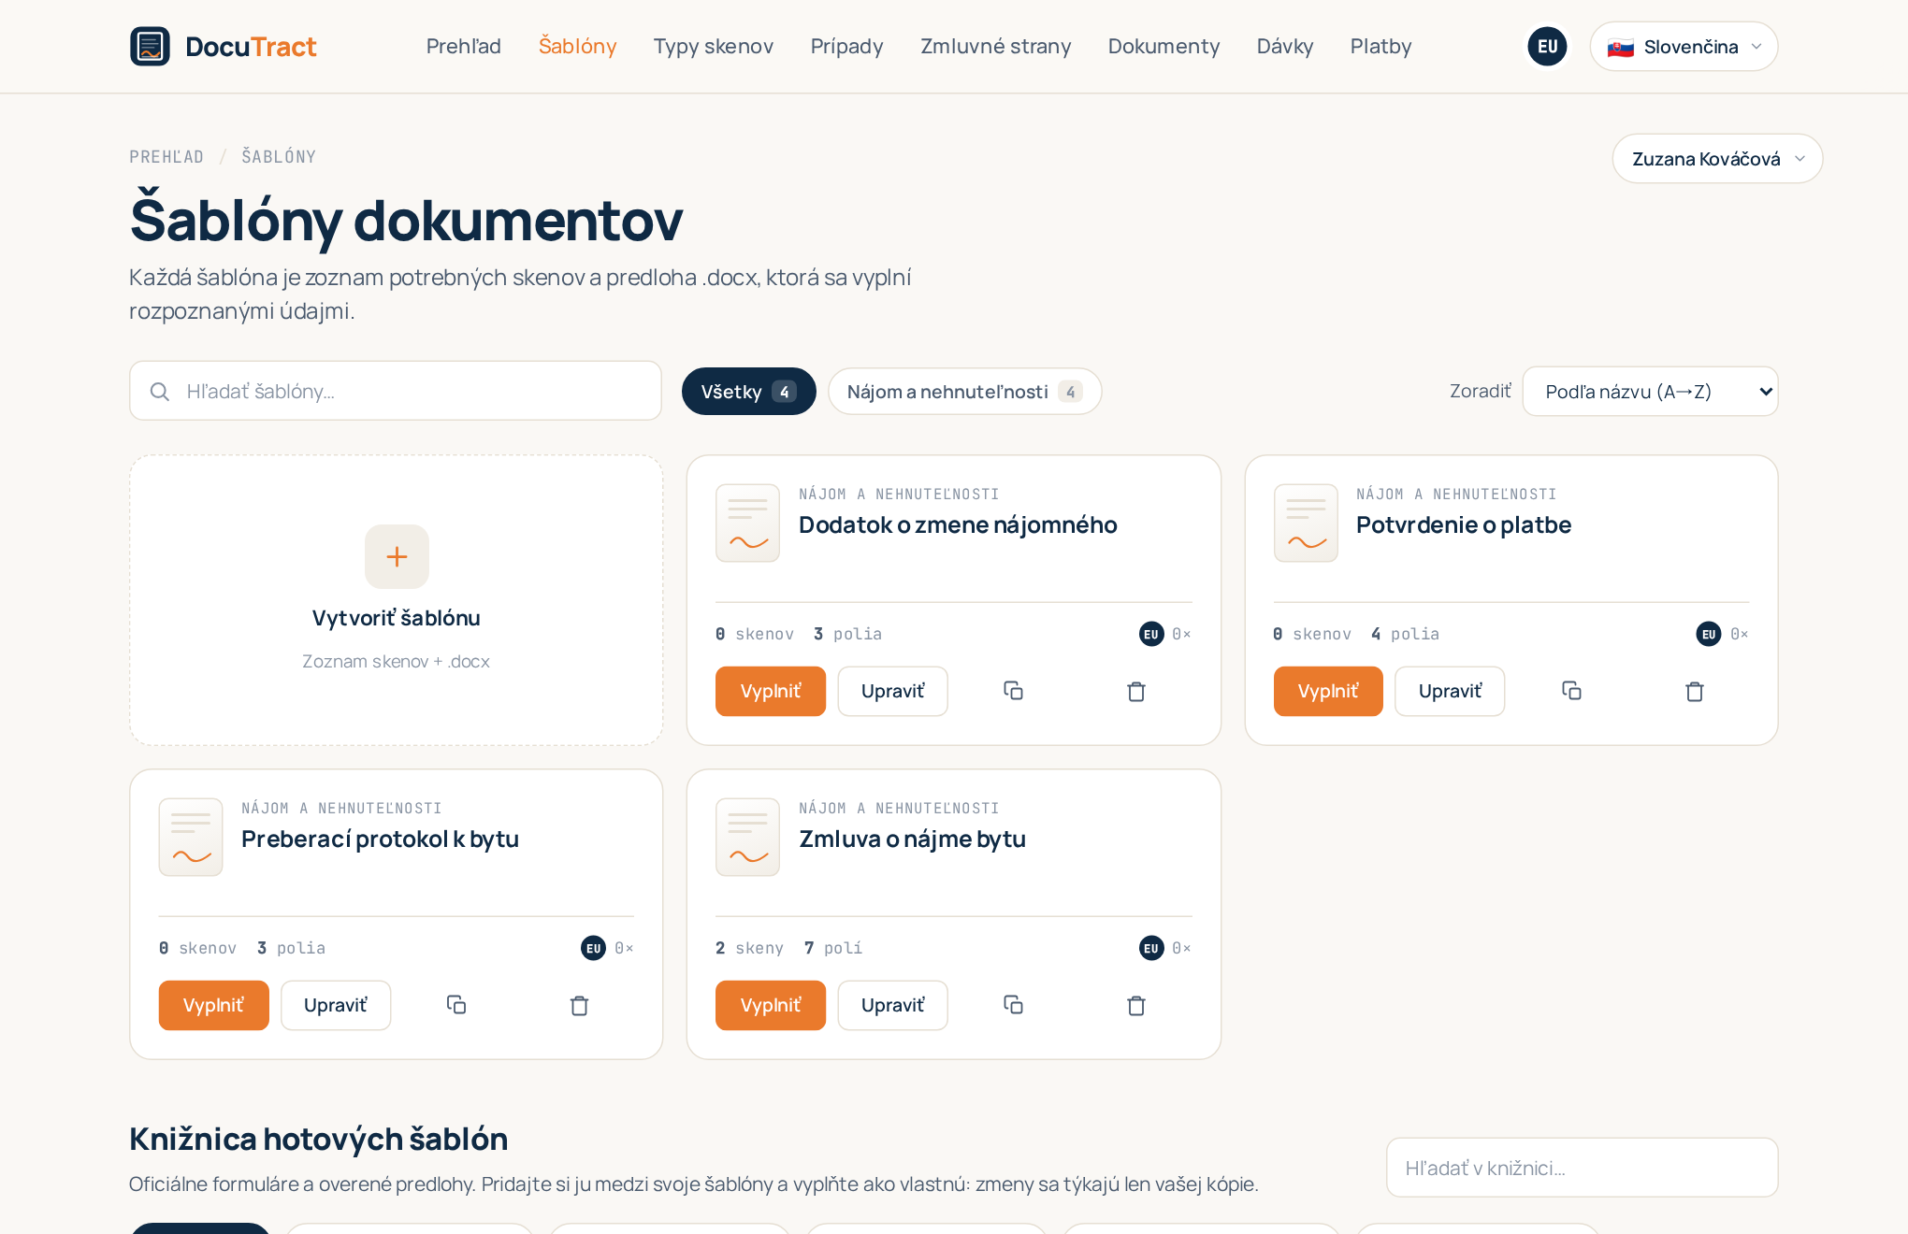This screenshot has width=1908, height=1234.
Task: Select the Všetky filter chip
Action: pos(748,391)
